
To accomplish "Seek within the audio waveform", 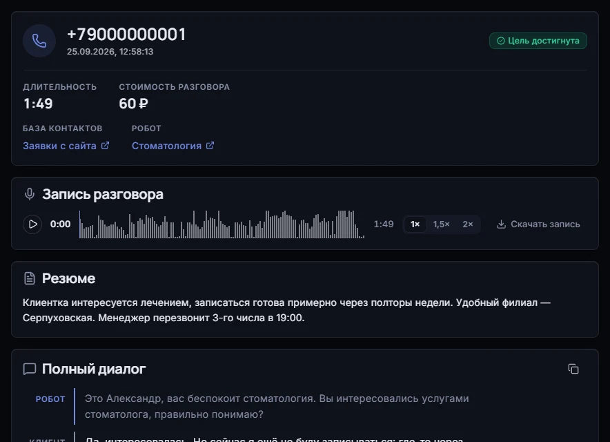I will click(x=222, y=224).
